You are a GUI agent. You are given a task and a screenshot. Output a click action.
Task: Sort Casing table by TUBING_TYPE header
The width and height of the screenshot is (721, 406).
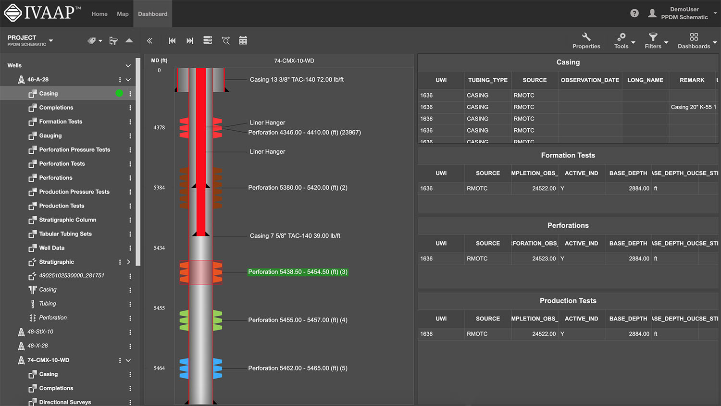(488, 80)
